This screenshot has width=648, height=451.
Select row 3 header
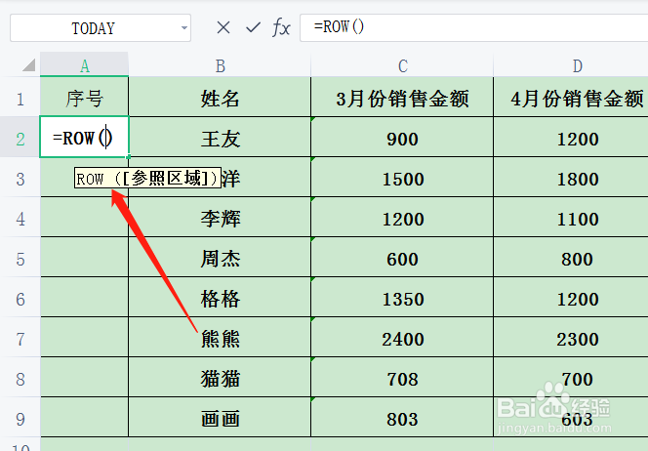(x=20, y=179)
